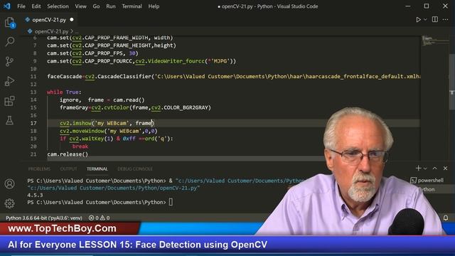
Task: Open the Go menu
Action: 96,6
